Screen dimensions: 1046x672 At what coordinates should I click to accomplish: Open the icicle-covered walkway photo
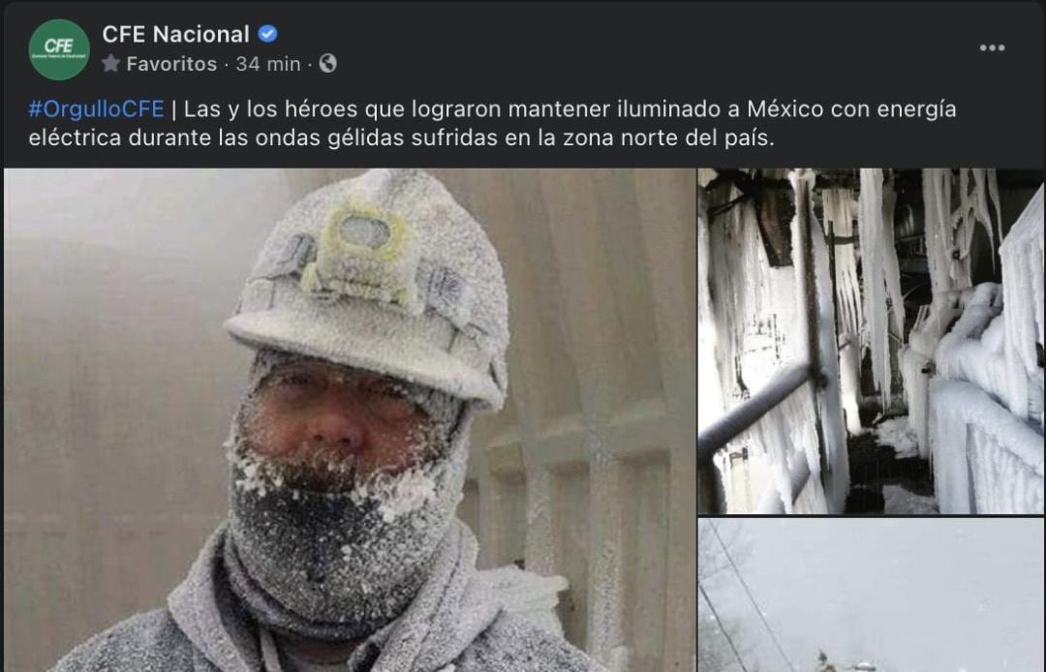(872, 342)
